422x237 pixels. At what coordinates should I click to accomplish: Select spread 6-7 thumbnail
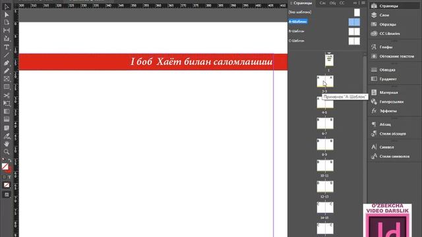coord(325,124)
